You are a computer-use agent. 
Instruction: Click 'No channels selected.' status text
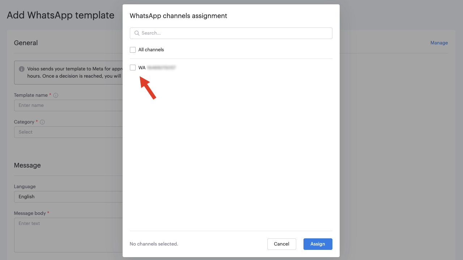point(154,244)
